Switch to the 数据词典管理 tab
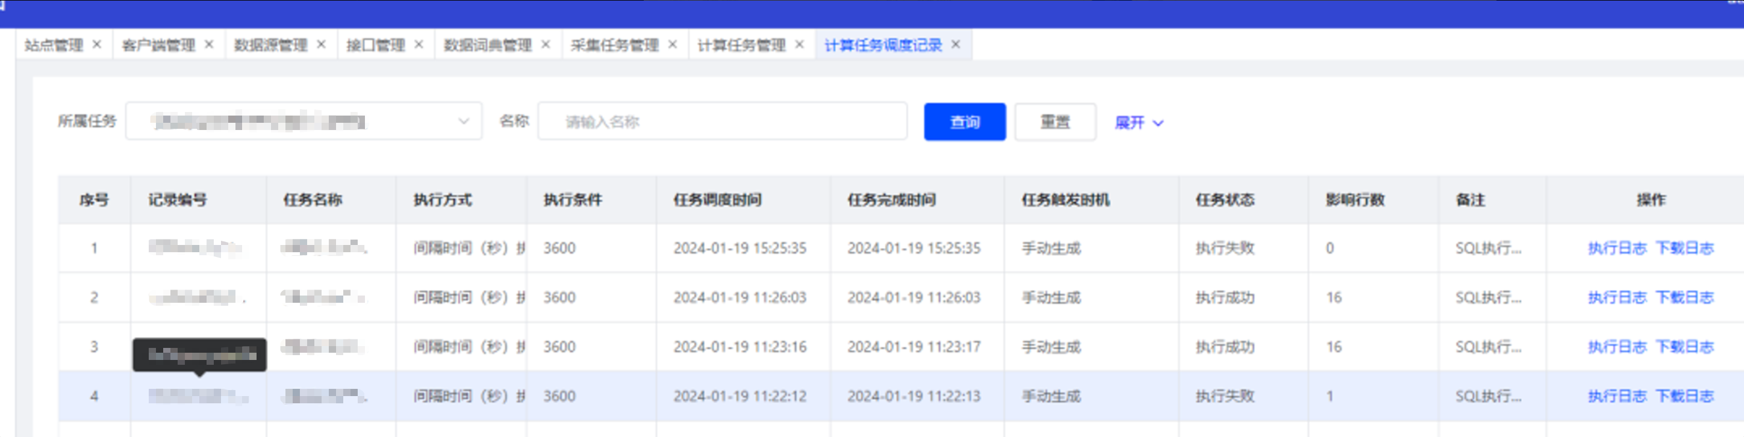The image size is (1744, 437). 488,45
